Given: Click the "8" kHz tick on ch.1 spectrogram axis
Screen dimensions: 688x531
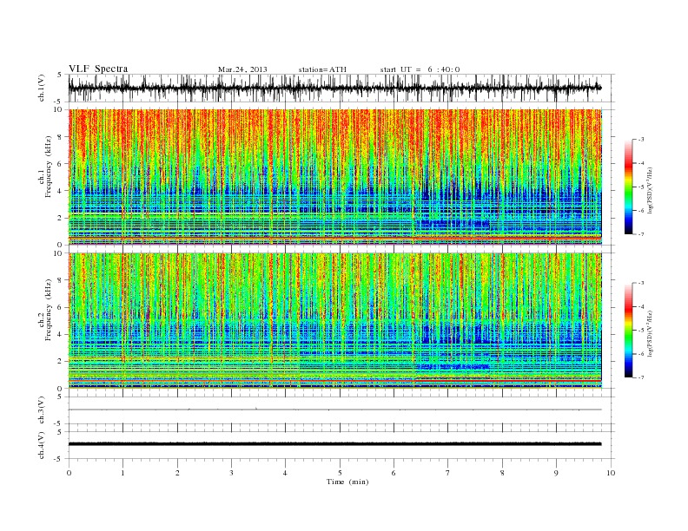Looking at the screenshot, I should 60,137.
